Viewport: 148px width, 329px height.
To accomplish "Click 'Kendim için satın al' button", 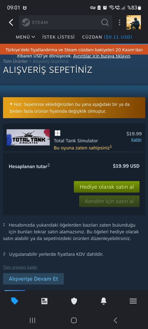I will point(109,201).
